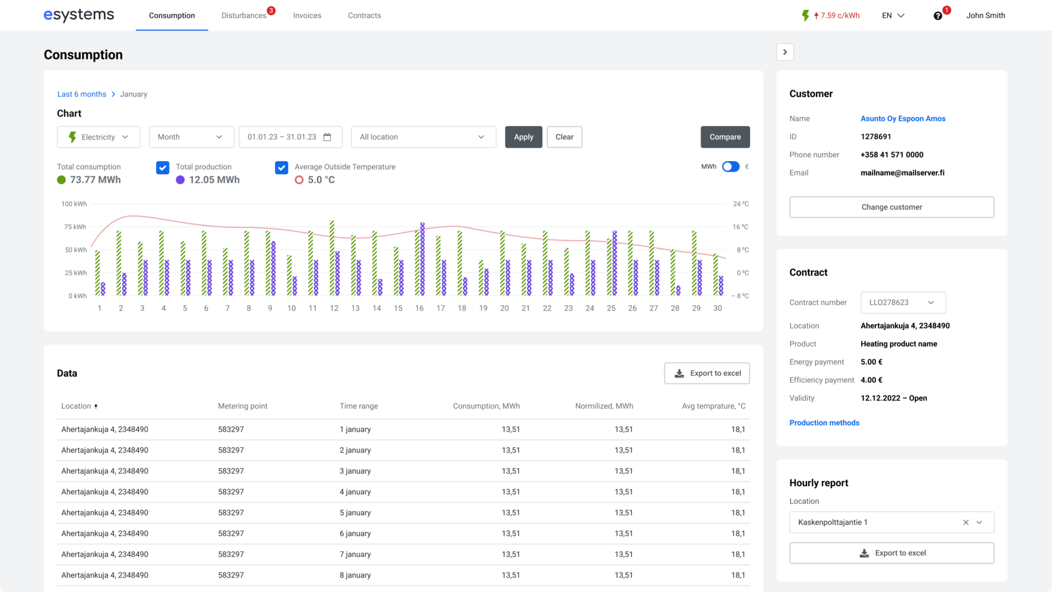Click the esystems logo
1052x592 pixels.
point(79,15)
